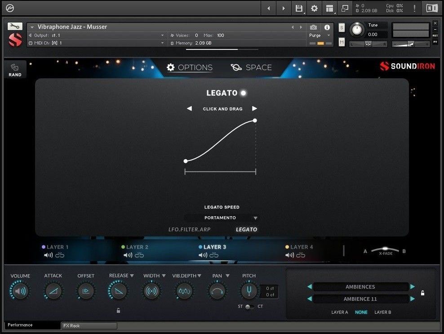
Task: Open the Output st.1 dropdown
Action: pos(162,35)
